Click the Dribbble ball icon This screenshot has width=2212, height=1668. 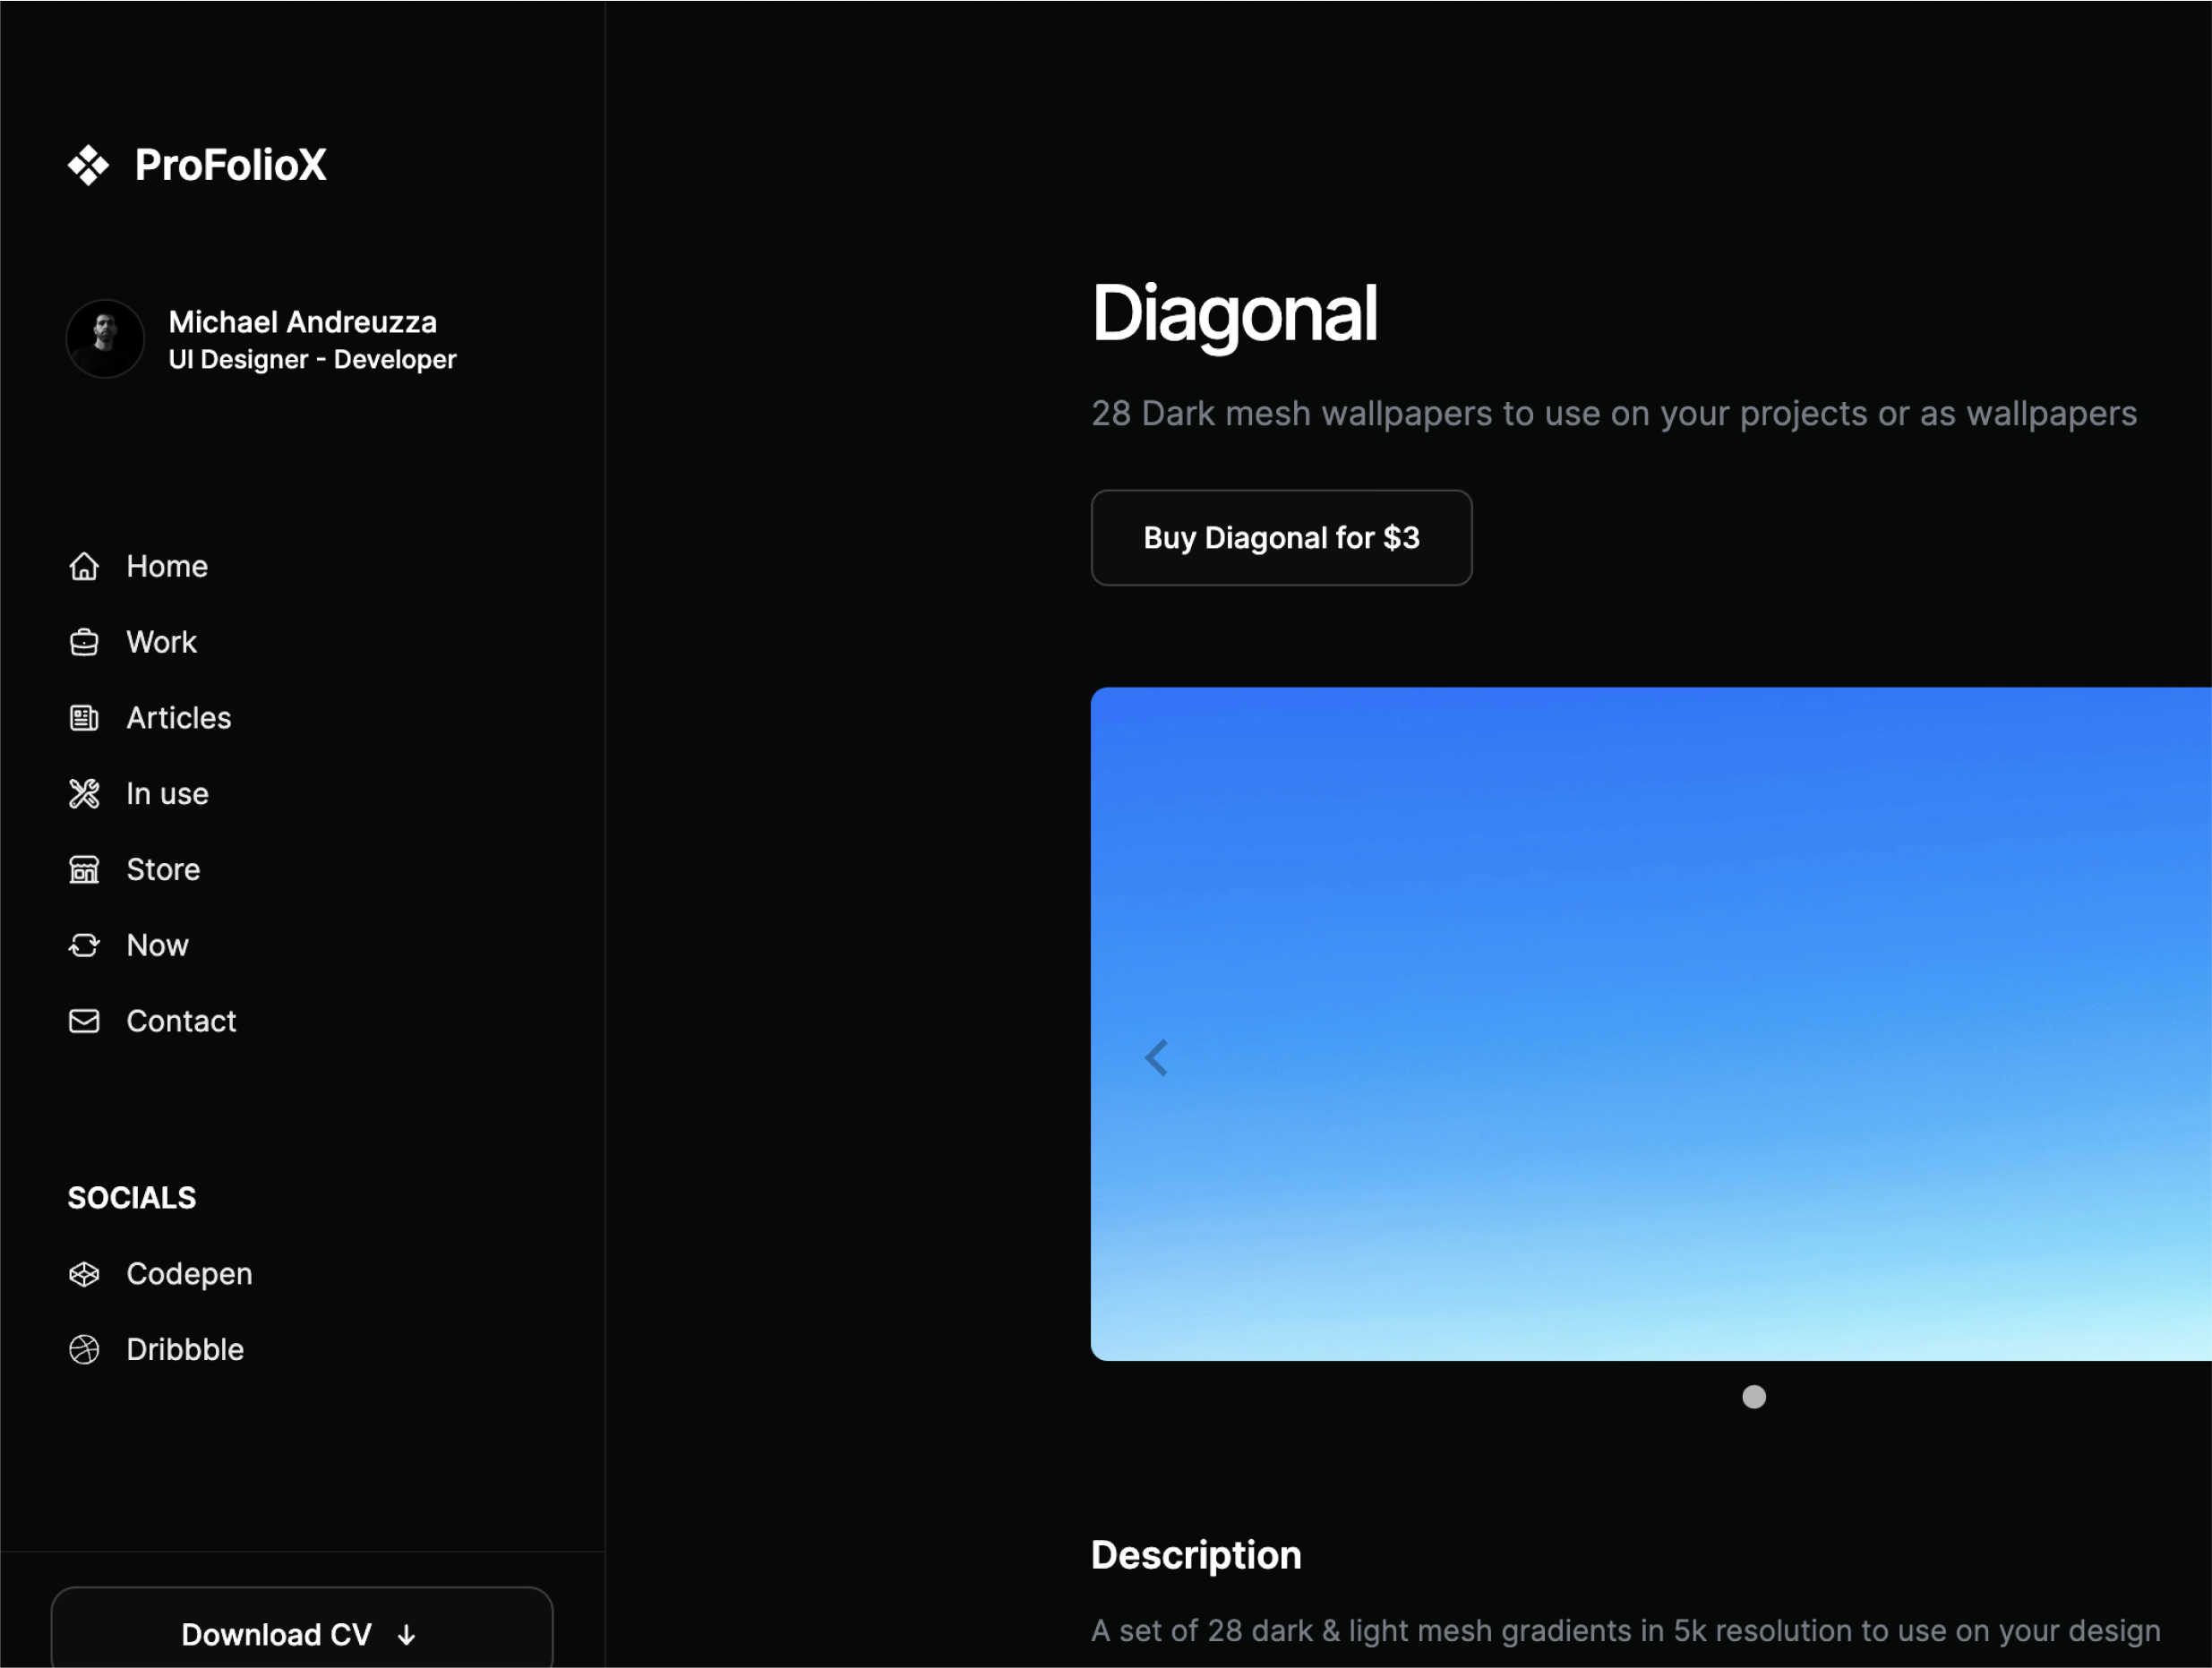click(84, 1351)
